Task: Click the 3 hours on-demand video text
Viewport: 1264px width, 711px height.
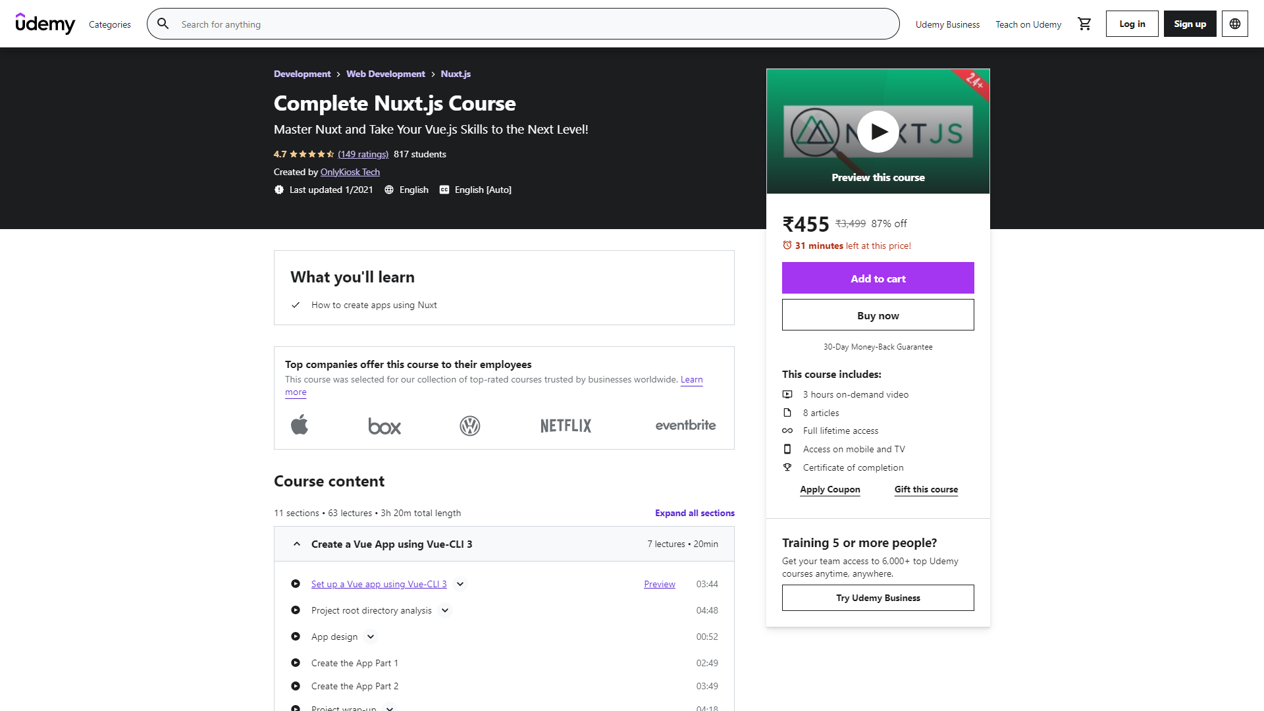Action: click(856, 394)
